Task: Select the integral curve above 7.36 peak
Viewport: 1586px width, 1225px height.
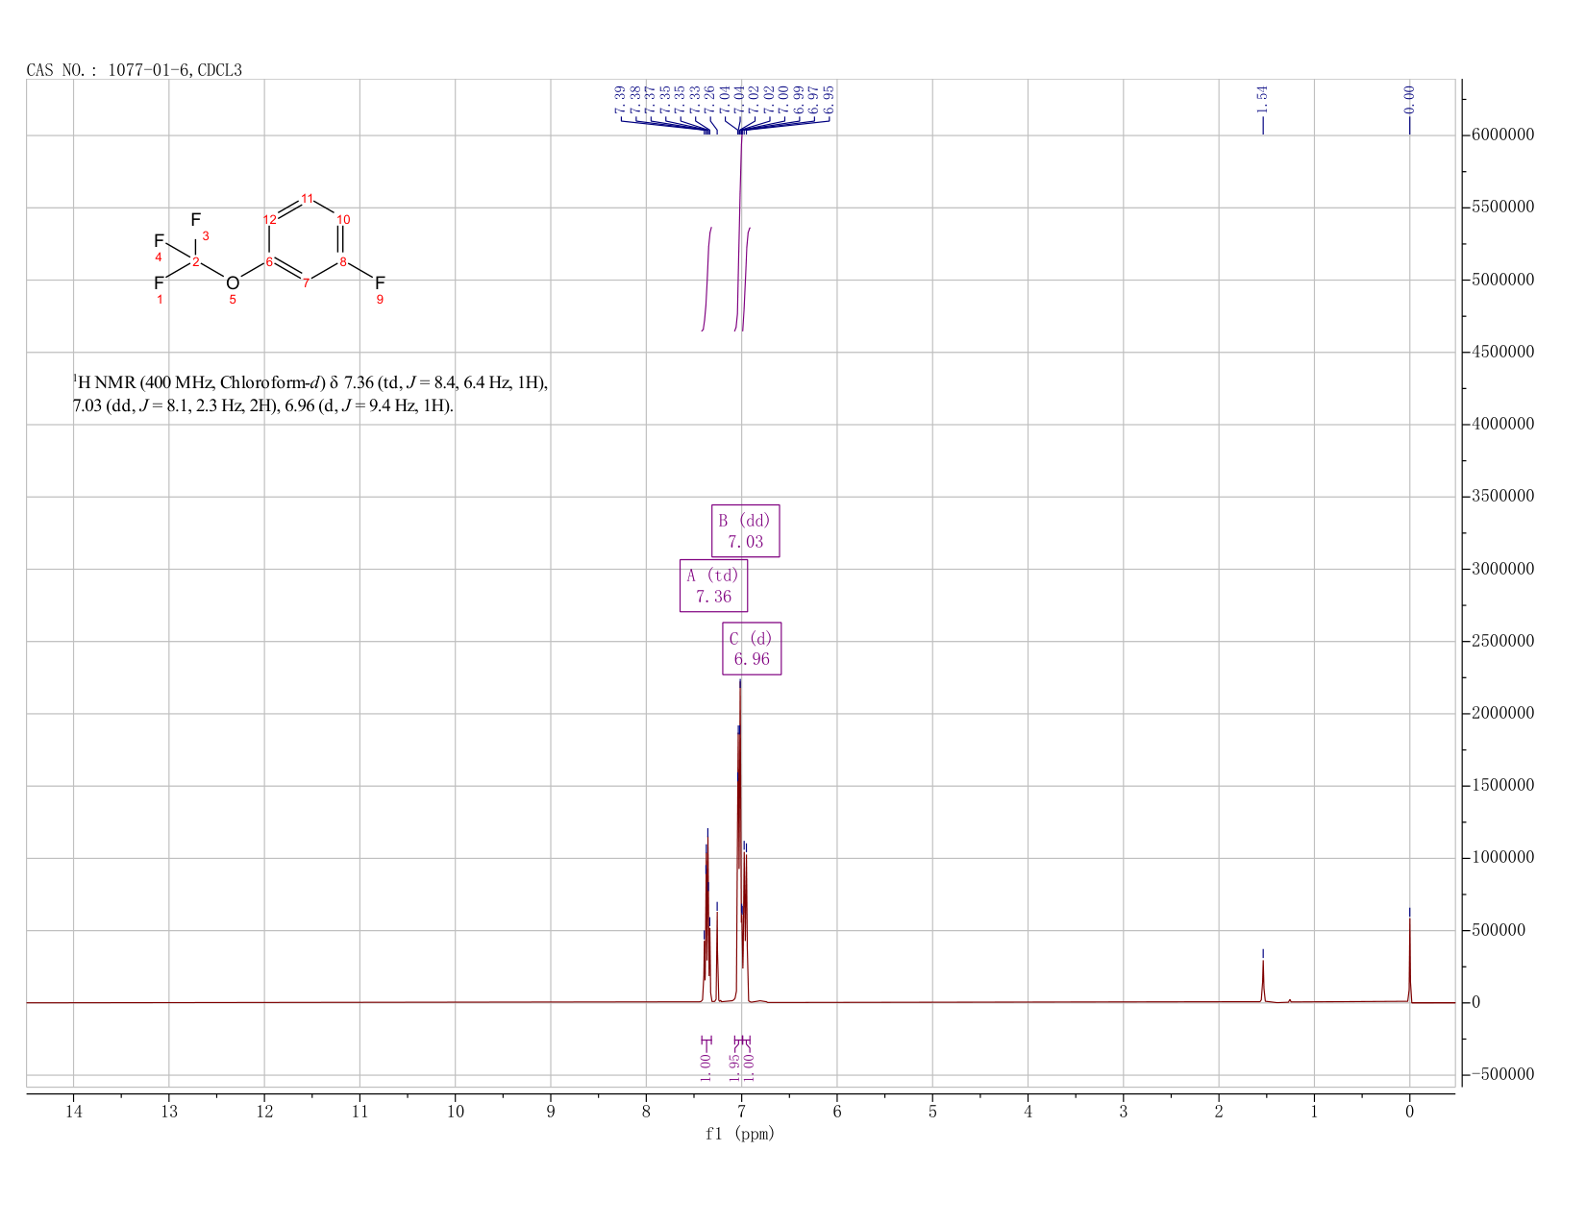Action: click(706, 279)
